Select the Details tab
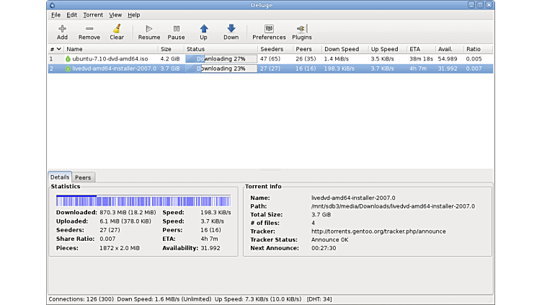Viewport: 542px width, 305px height. coord(60,177)
